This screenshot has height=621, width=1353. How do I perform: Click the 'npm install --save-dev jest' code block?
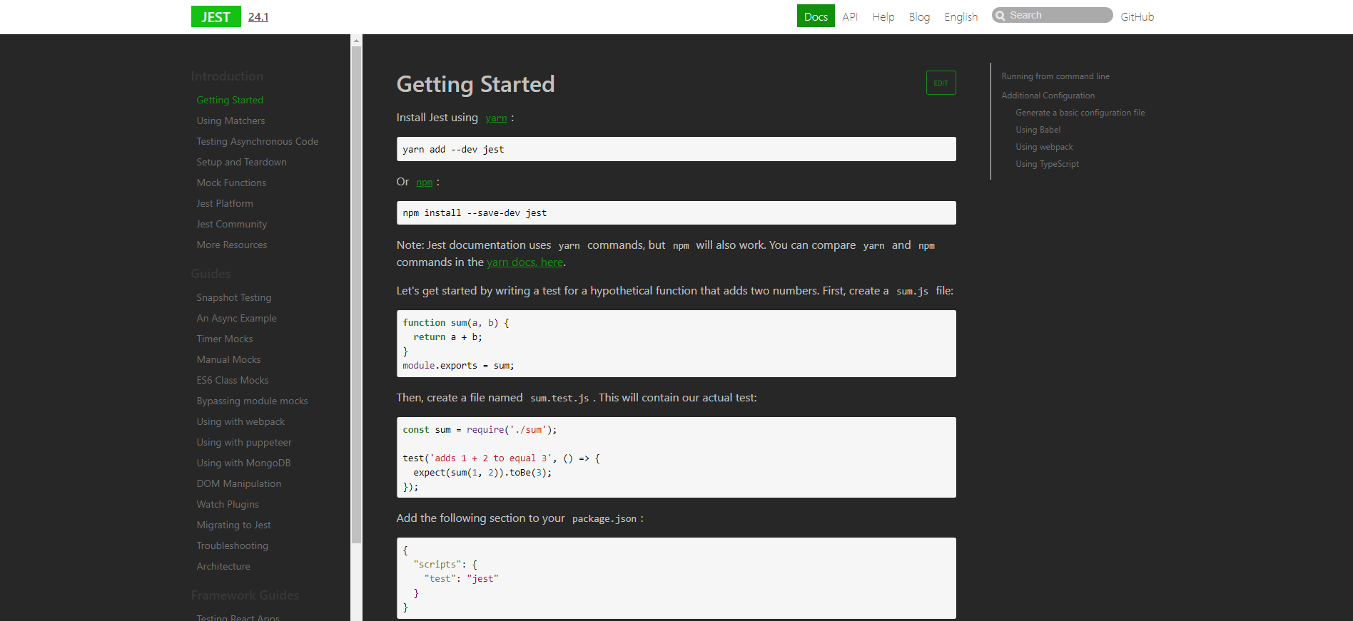[x=676, y=212]
